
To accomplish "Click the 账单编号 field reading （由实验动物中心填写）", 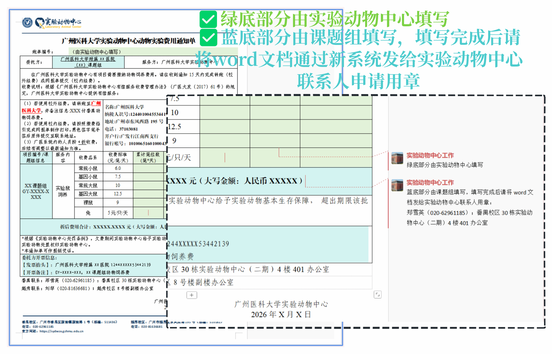I will (153, 52).
